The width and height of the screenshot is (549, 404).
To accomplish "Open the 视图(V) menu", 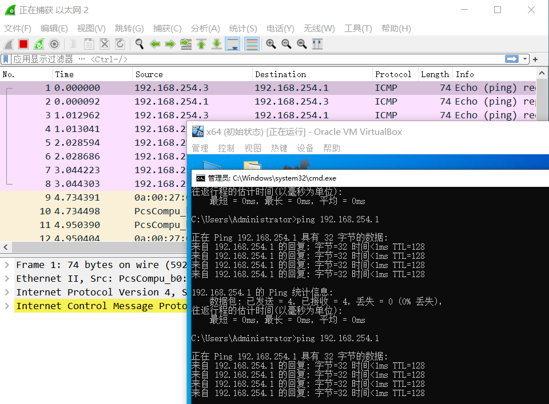I will [x=91, y=29].
